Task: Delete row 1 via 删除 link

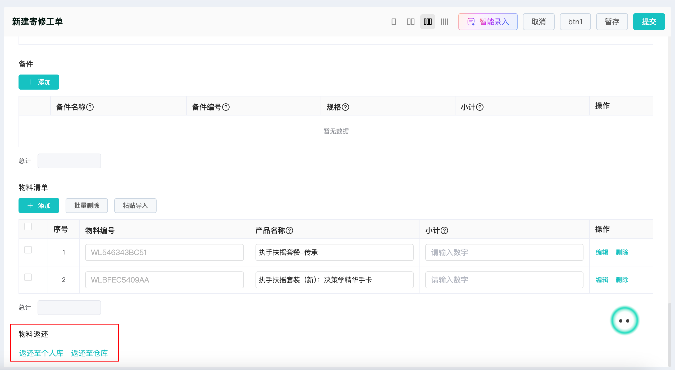Action: pyautogui.click(x=622, y=252)
